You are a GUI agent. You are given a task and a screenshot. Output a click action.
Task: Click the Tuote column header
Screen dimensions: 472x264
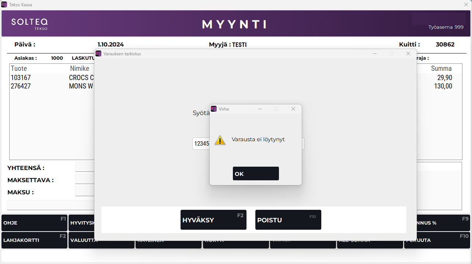[19, 69]
